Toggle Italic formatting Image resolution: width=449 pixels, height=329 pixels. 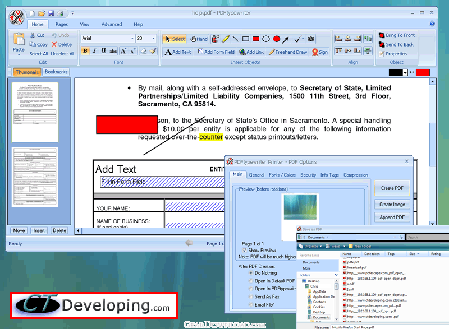tap(94, 51)
